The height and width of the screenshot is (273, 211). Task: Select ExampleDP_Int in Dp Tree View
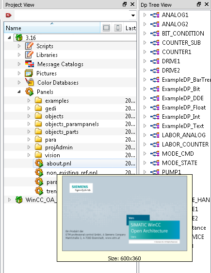point(181,116)
